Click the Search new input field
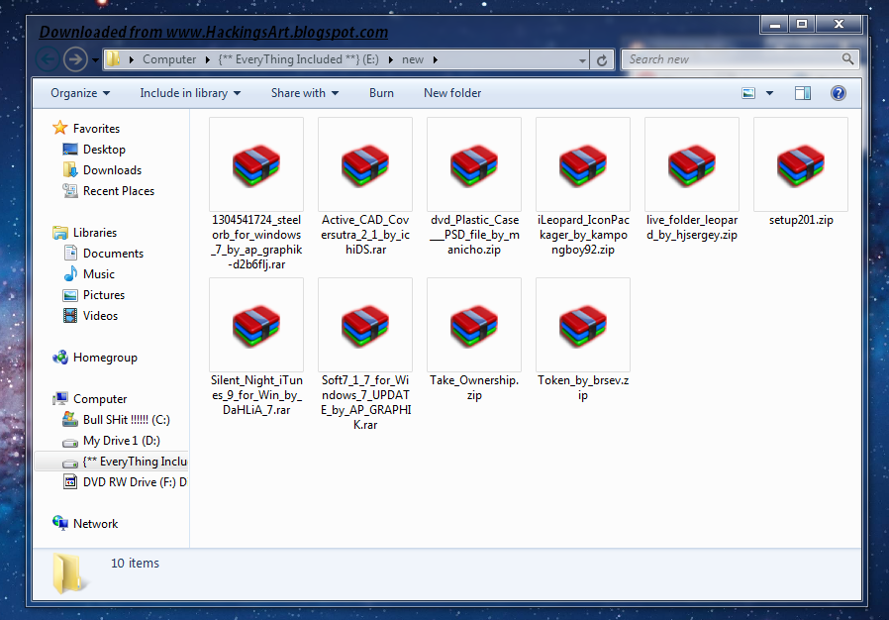This screenshot has height=620, width=889. click(x=733, y=59)
